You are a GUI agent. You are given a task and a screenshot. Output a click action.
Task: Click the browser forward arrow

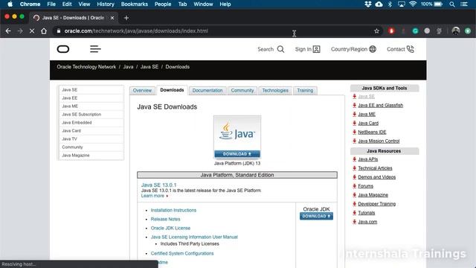20,31
